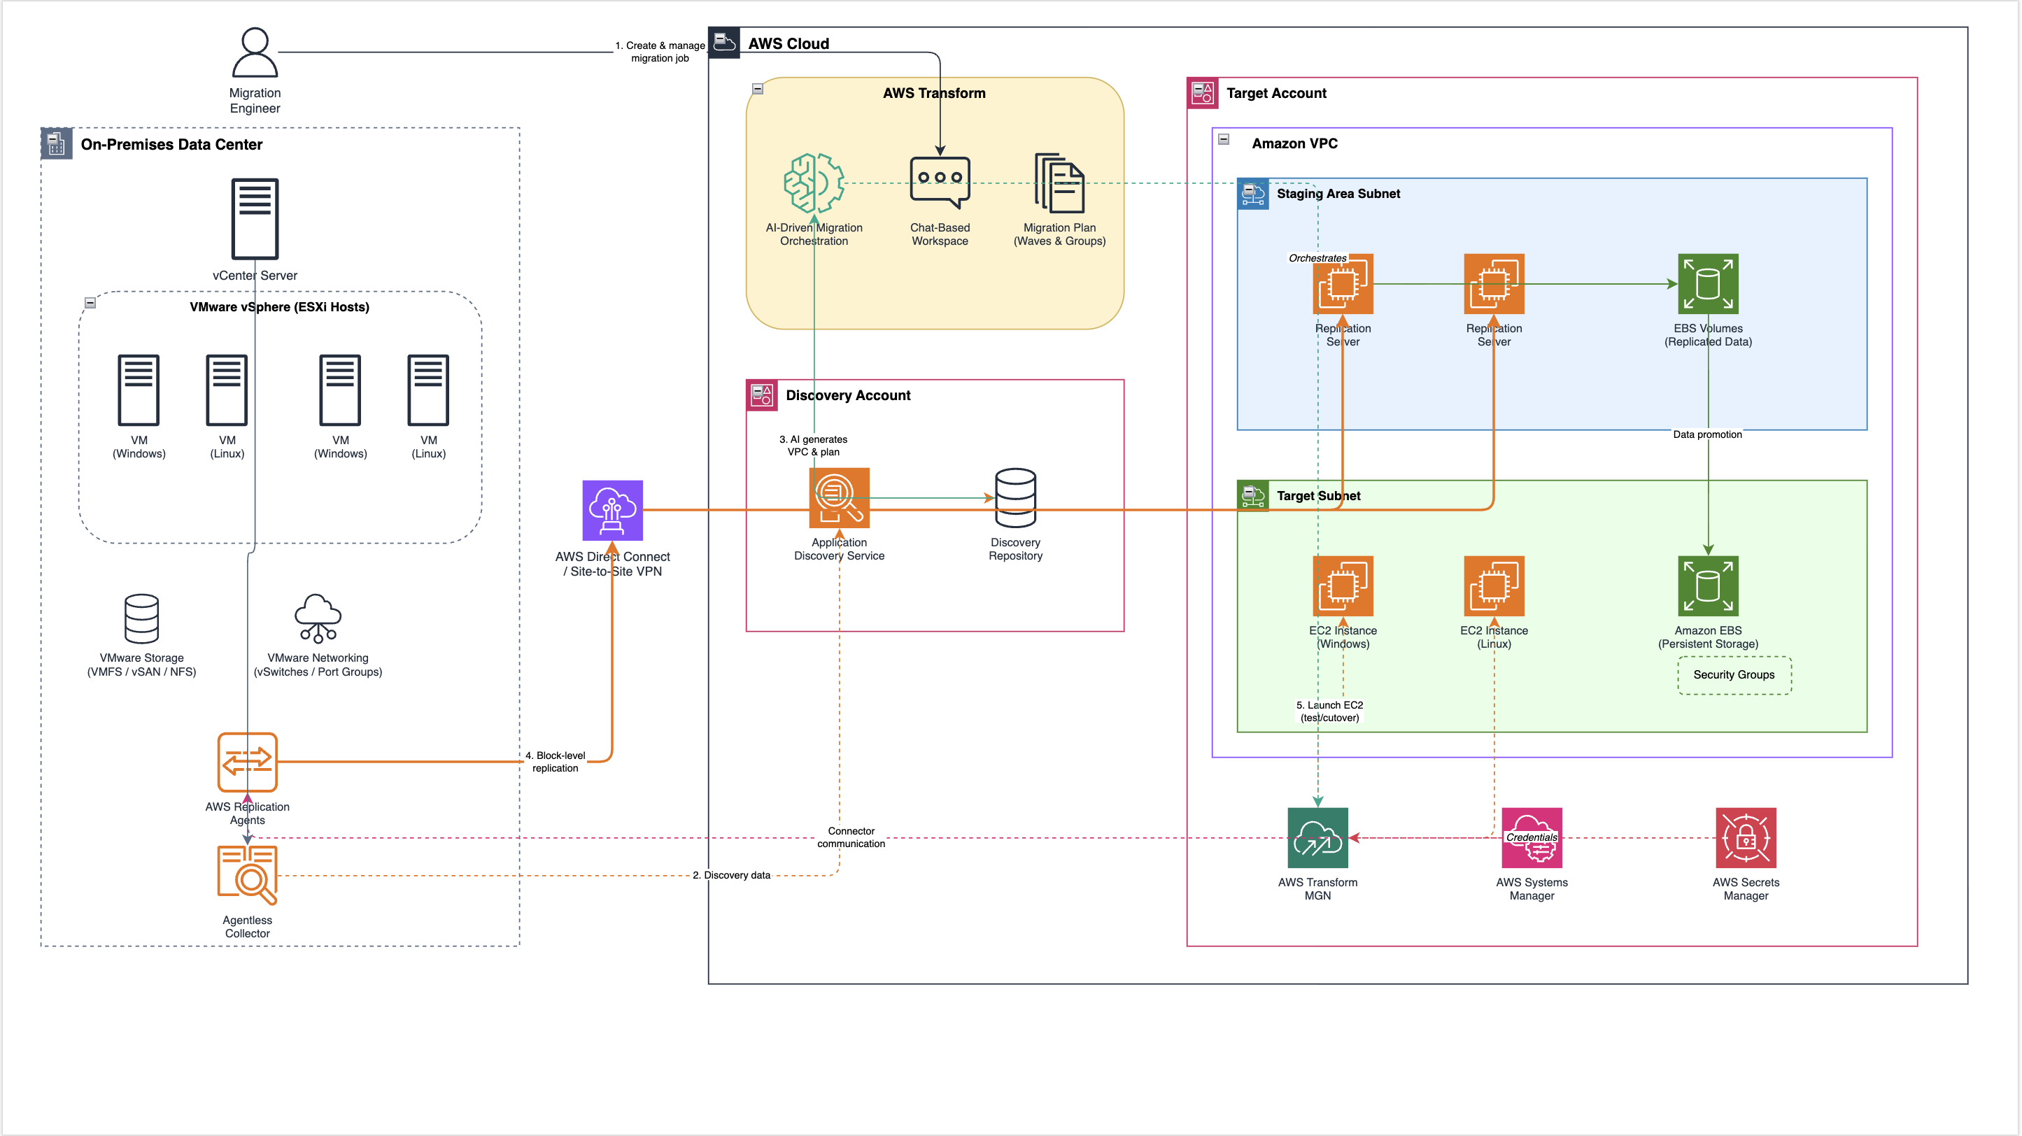Select the VMware Storage database icon
2022x1136 pixels.
(x=142, y=618)
